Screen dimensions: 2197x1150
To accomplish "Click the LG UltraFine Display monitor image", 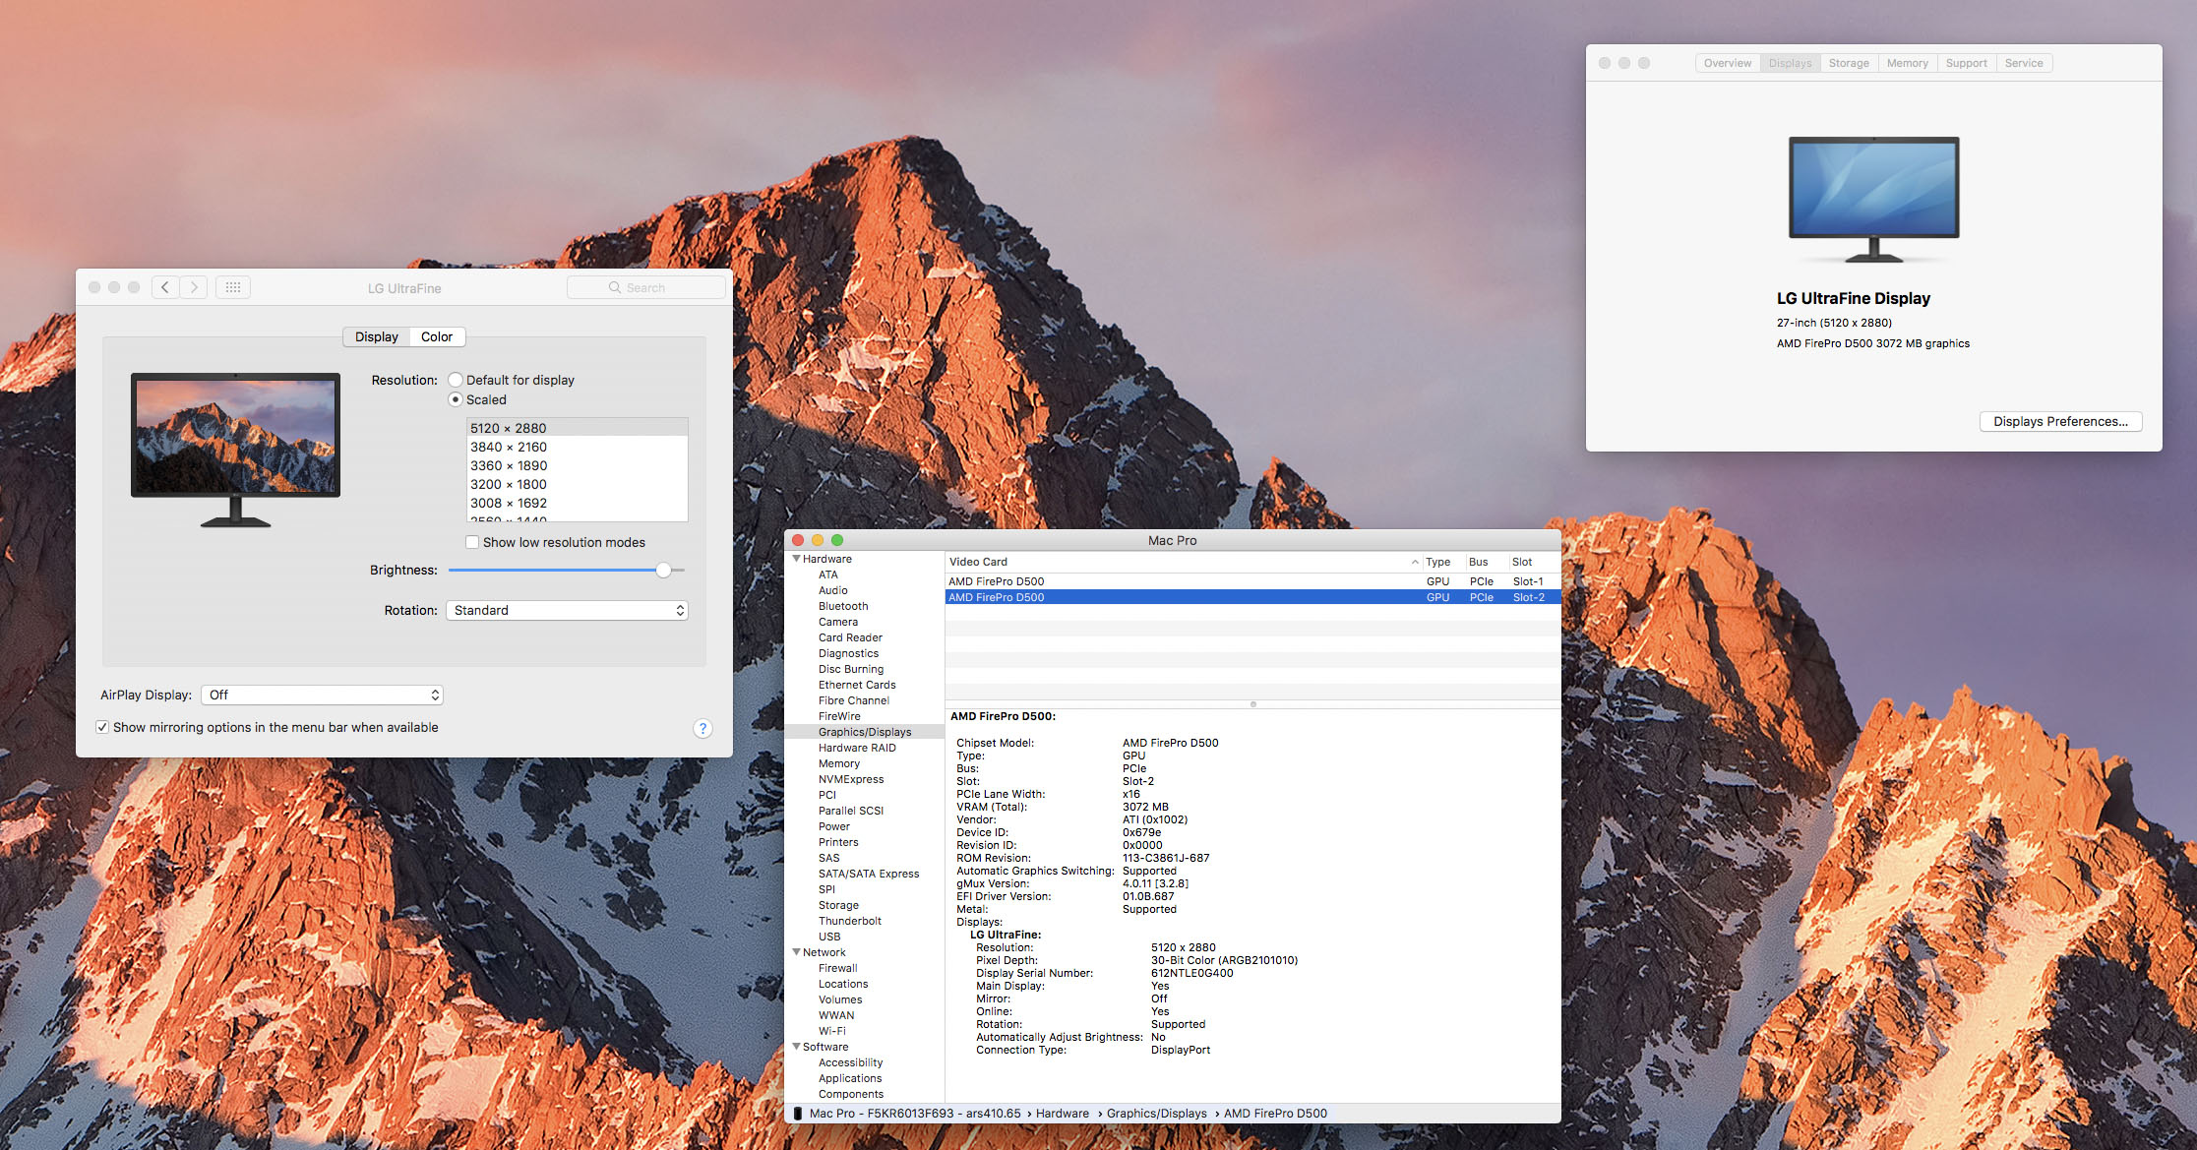I will (1873, 199).
